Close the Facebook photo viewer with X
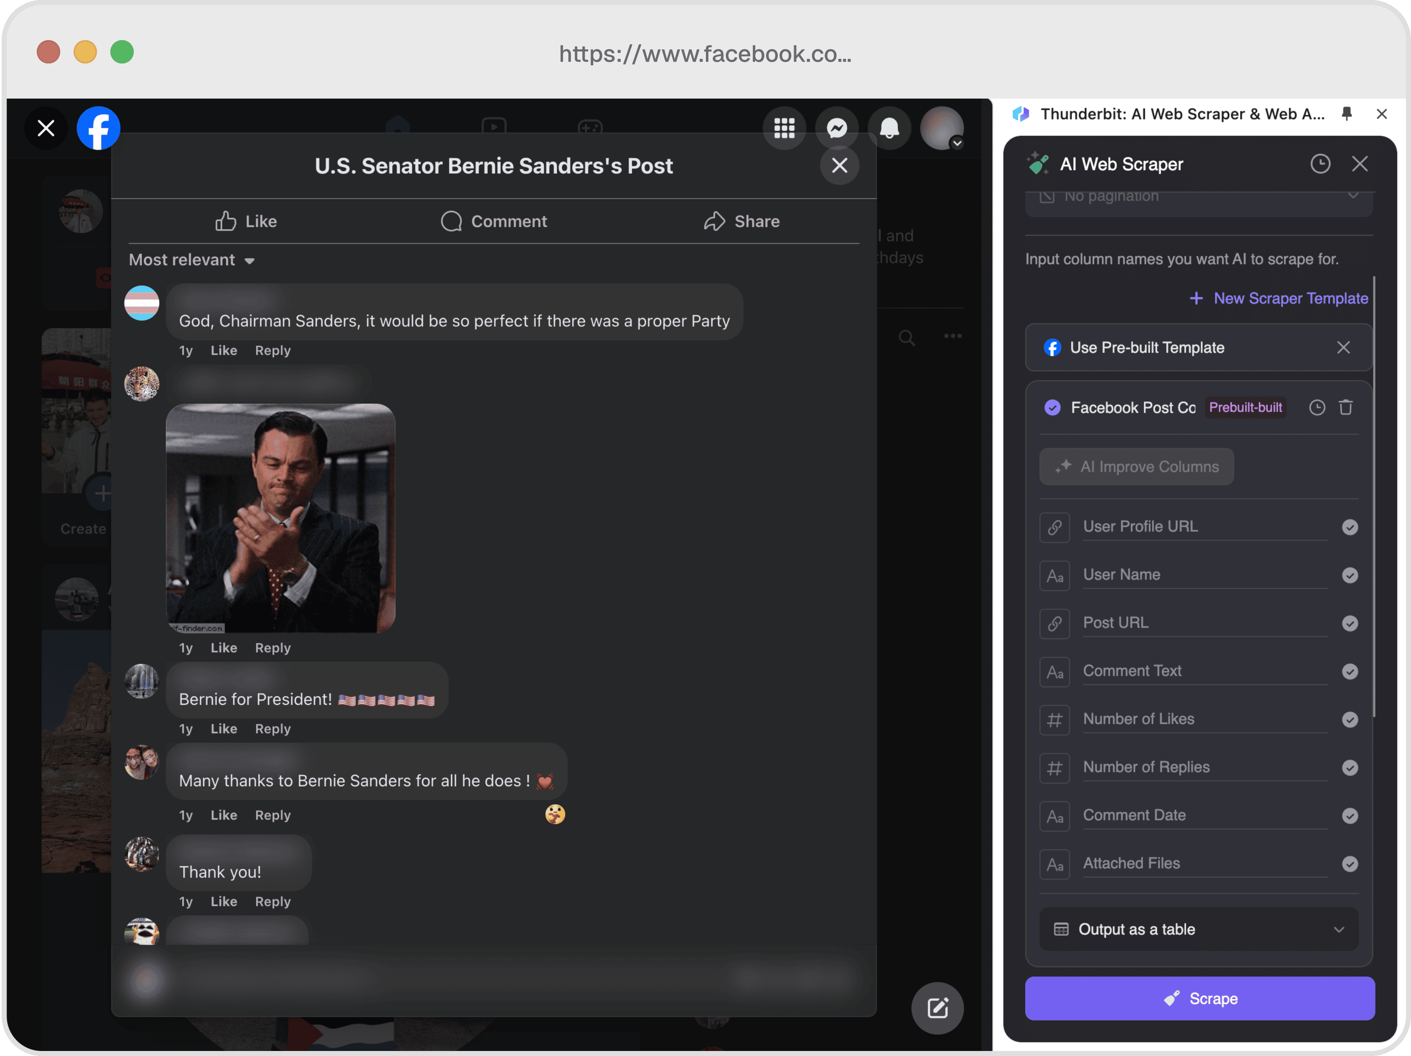 click(46, 128)
